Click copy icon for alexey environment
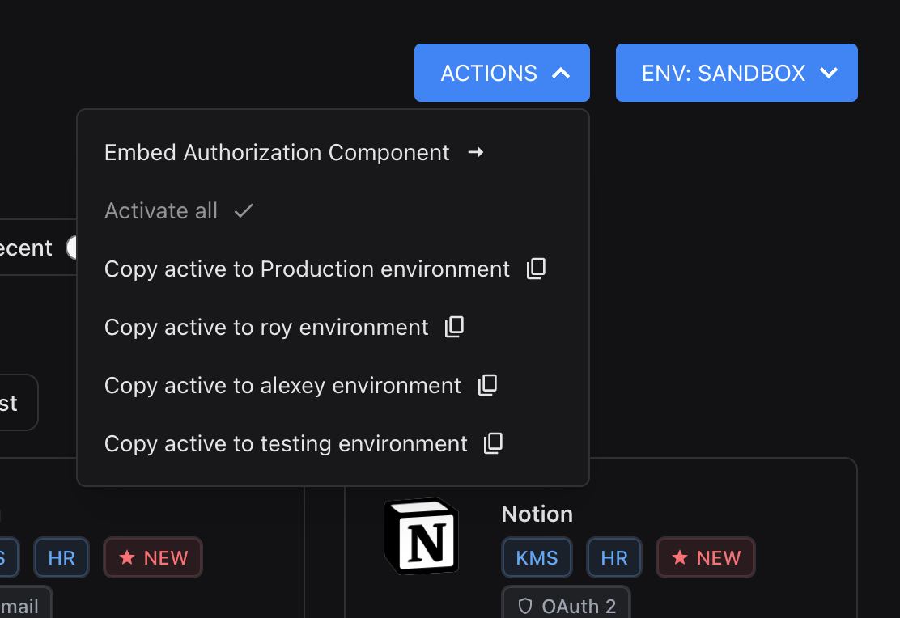The height and width of the screenshot is (618, 900). [487, 386]
